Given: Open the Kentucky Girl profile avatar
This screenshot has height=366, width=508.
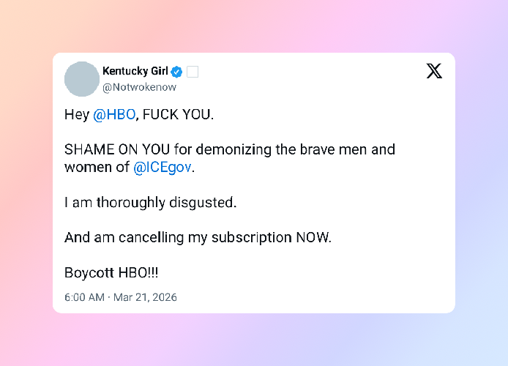Looking at the screenshot, I should pyautogui.click(x=82, y=79).
